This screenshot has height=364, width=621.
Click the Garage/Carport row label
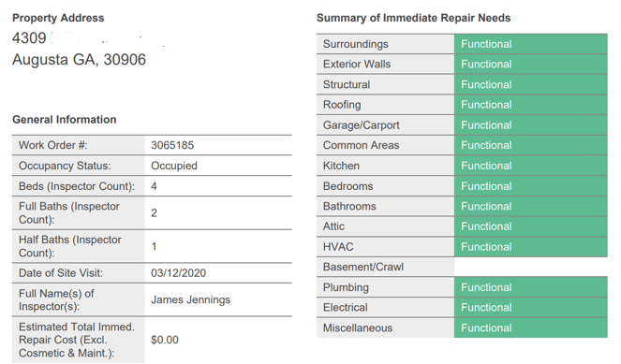pyautogui.click(x=362, y=125)
